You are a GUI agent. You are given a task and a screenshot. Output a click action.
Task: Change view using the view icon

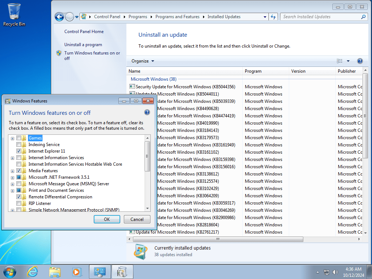tap(340, 61)
